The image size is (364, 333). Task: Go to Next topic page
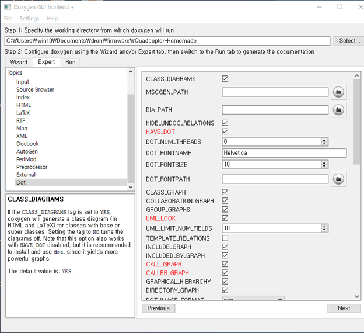click(344, 308)
